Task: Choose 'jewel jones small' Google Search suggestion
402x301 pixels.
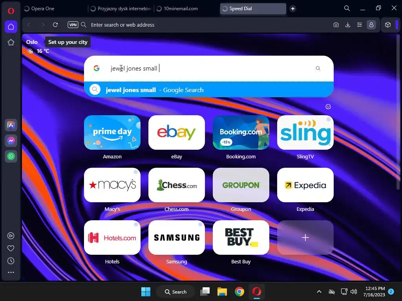Action: (x=209, y=90)
